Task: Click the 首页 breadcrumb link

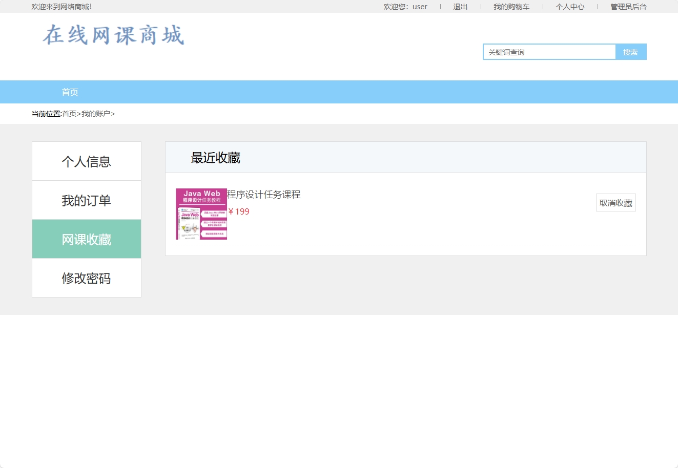Action: pos(69,113)
